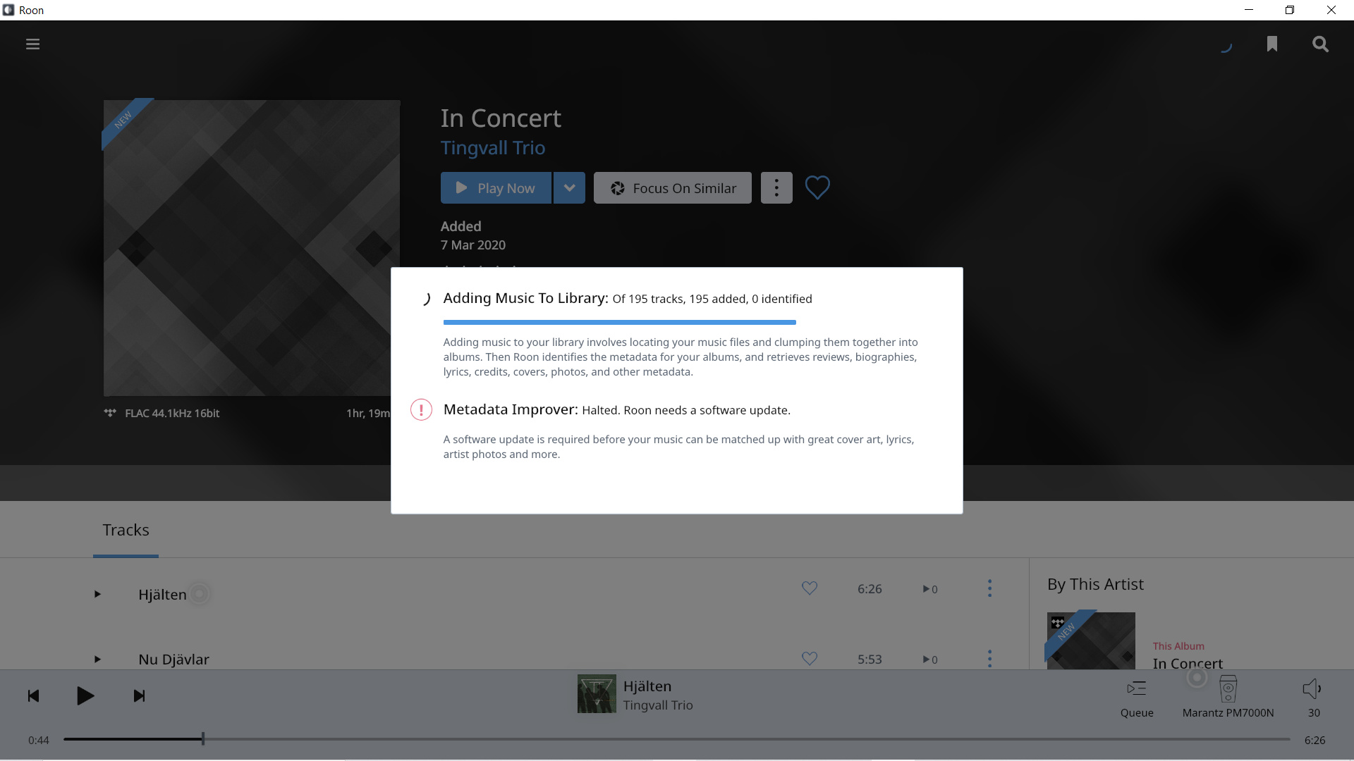Click the Adding Music To Library heading
The width and height of the screenshot is (1354, 761).
(x=525, y=298)
